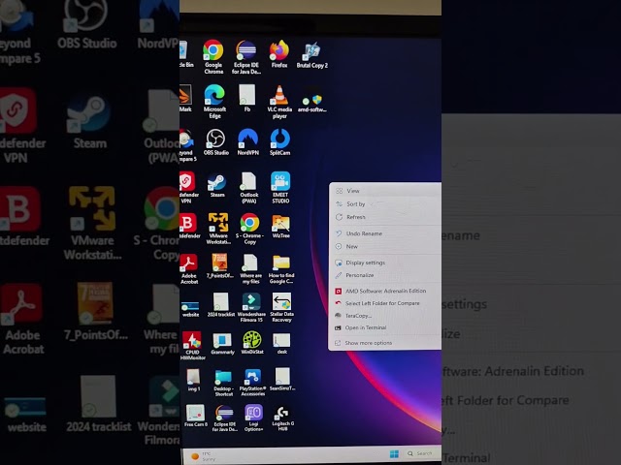This screenshot has width=621, height=465.
Task: Select the Fb file on desktop
Action: click(x=246, y=98)
